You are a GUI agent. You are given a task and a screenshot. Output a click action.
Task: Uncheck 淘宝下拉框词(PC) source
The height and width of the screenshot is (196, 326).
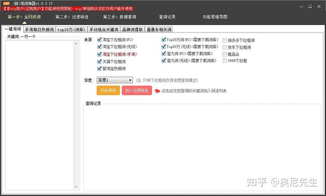tap(99, 40)
